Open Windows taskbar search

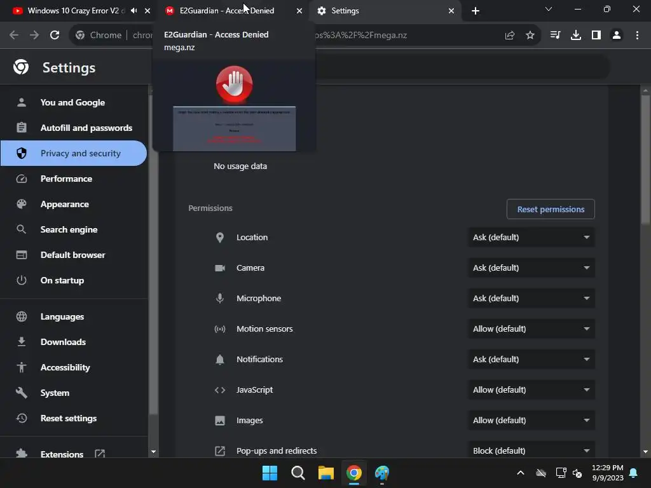298,473
